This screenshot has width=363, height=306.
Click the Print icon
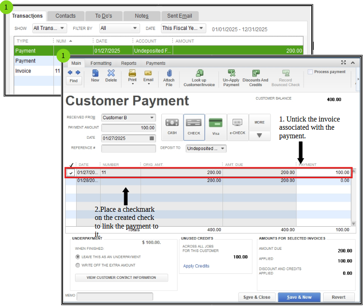point(132,76)
